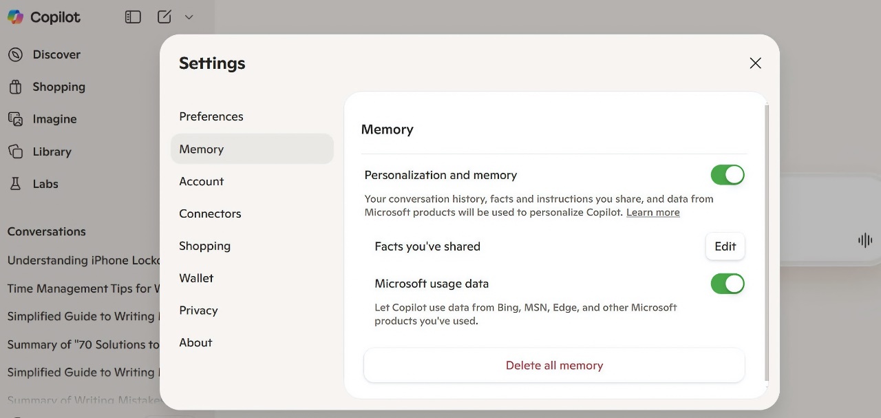The image size is (881, 418).
Task: Click Delete all memory
Action: 554,365
